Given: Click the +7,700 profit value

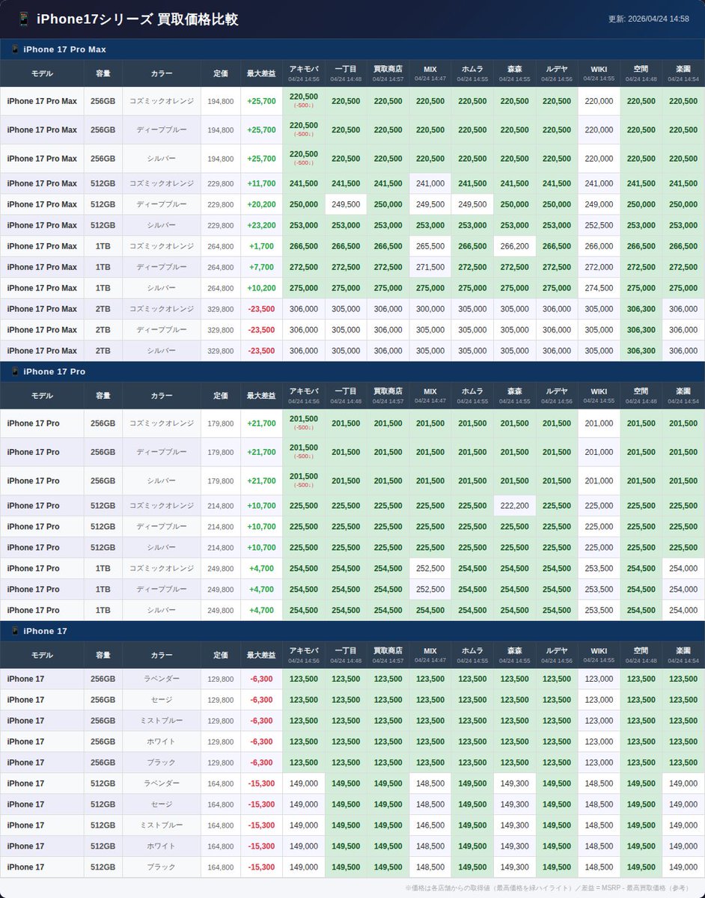Looking at the screenshot, I should 261,267.
